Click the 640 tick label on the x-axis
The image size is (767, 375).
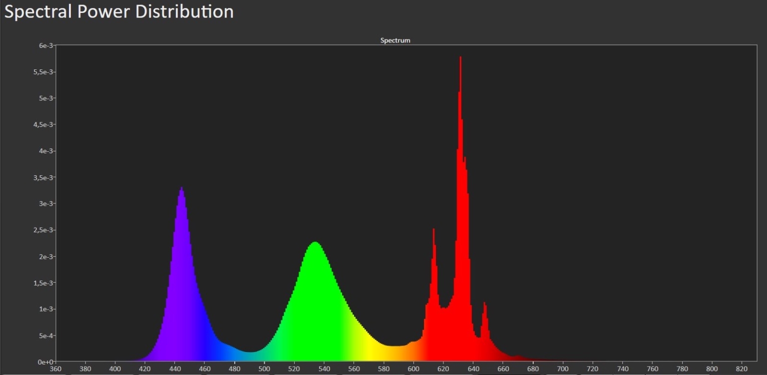473,369
